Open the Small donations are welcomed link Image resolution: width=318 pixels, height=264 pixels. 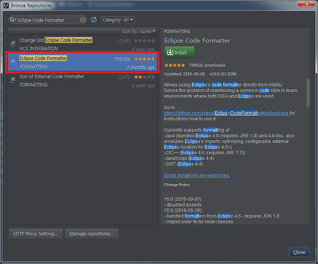pyautogui.click(x=197, y=175)
